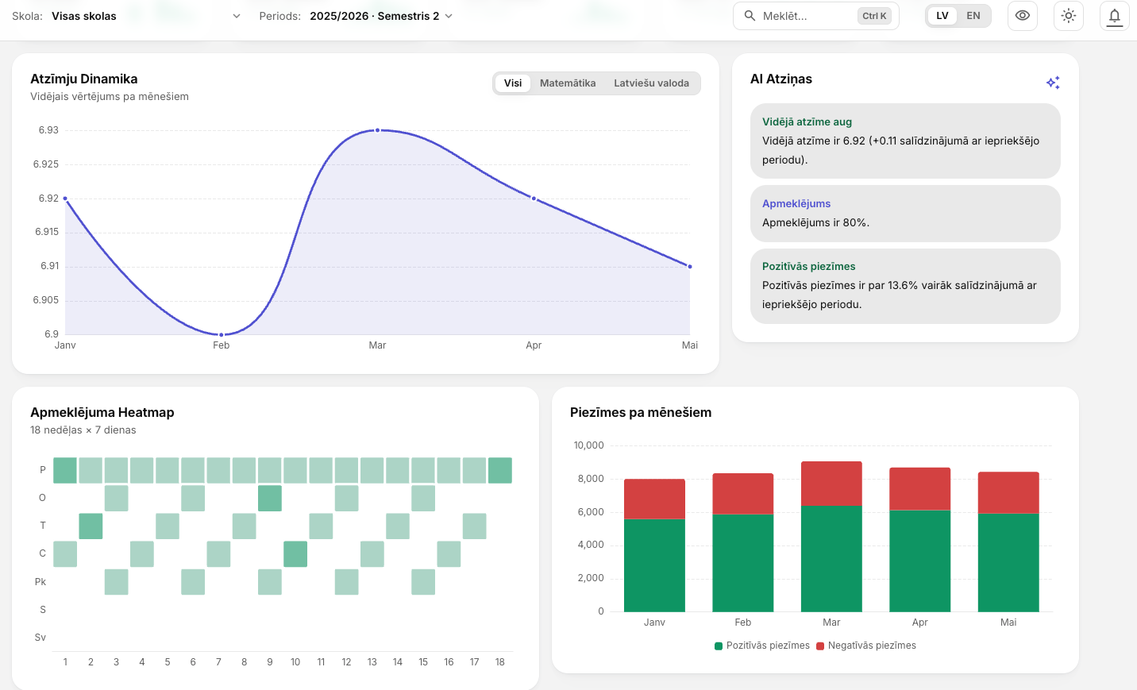Open notifications bell icon

click(x=1115, y=16)
